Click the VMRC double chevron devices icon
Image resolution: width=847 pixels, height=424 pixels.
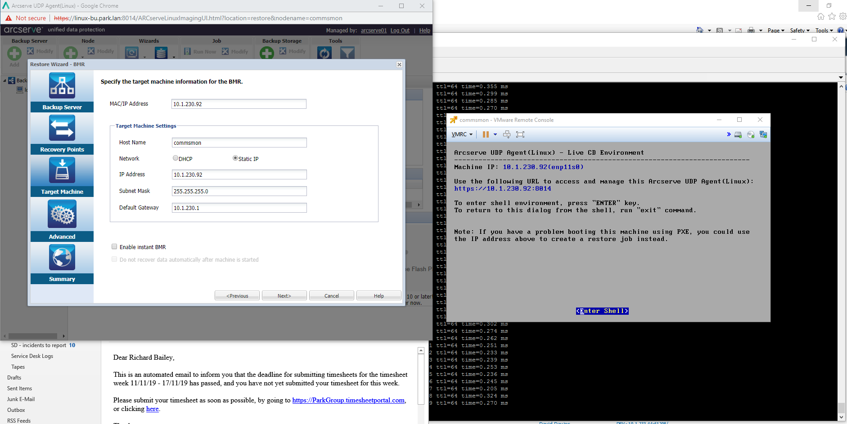point(729,134)
